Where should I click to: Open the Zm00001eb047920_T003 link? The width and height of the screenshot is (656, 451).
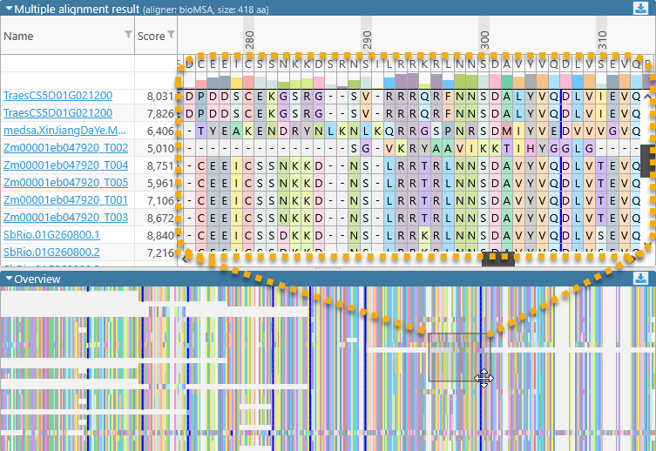[x=65, y=218]
